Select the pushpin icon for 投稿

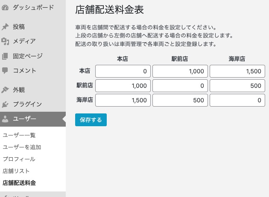click(x=5, y=27)
